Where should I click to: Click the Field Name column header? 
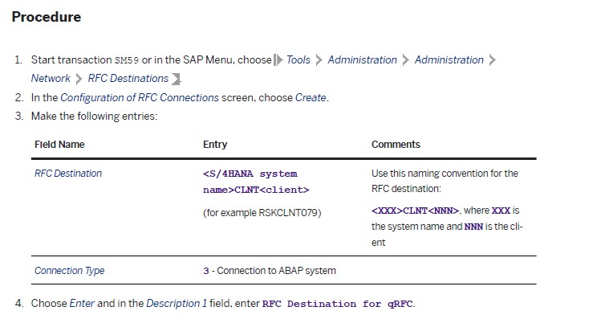(59, 145)
